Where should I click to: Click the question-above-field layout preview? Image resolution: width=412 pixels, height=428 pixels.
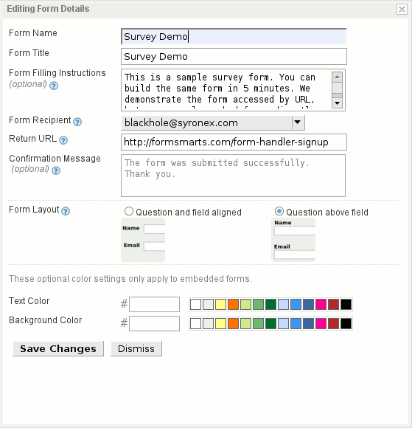(x=293, y=240)
